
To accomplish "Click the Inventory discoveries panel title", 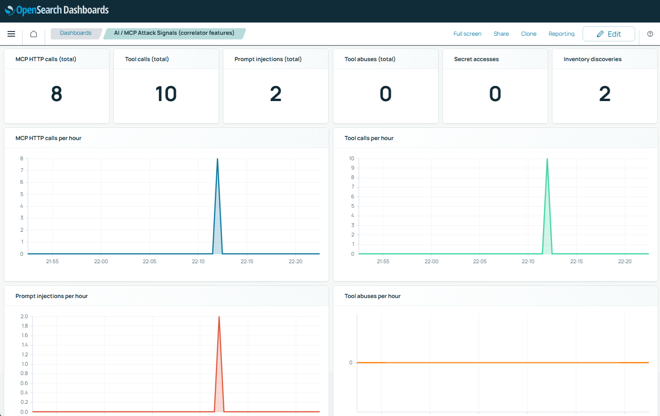I will tap(592, 59).
